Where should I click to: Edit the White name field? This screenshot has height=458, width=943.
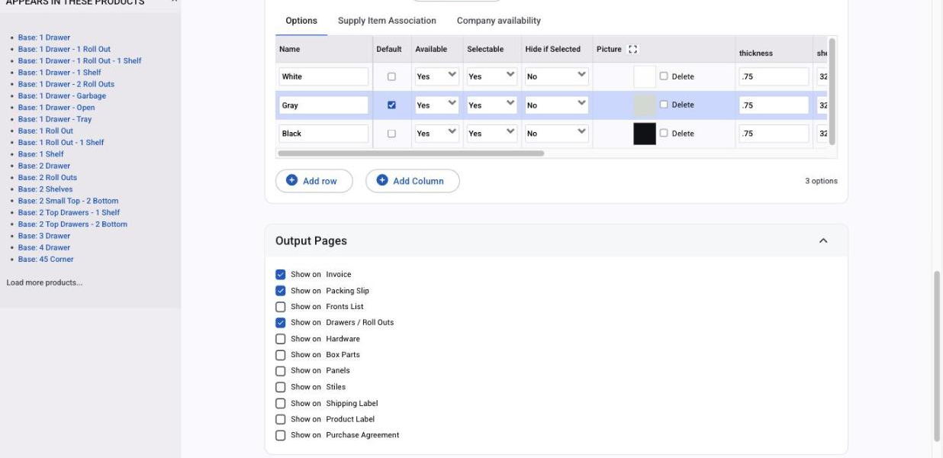click(323, 76)
